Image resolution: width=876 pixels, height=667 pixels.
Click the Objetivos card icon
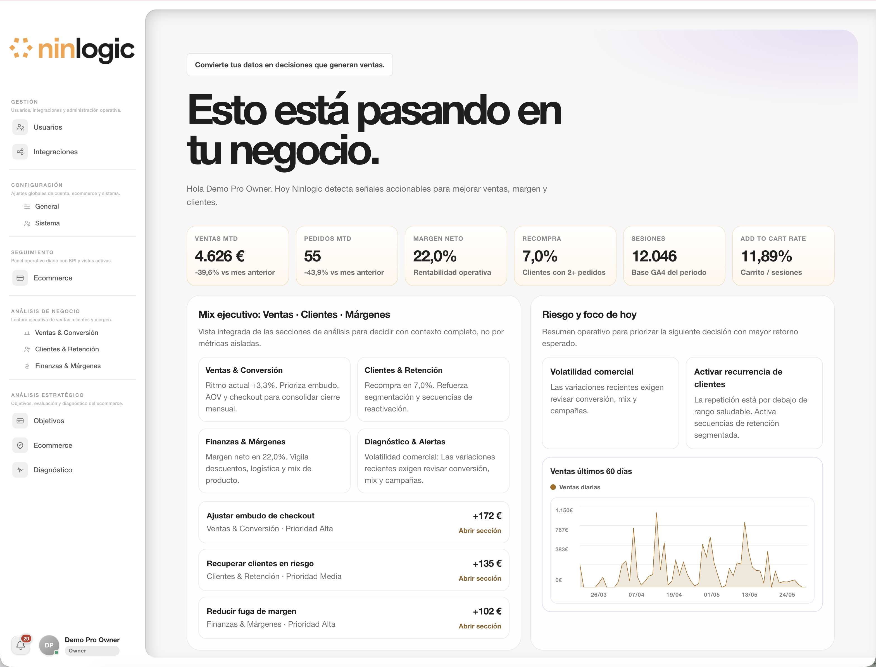point(20,421)
